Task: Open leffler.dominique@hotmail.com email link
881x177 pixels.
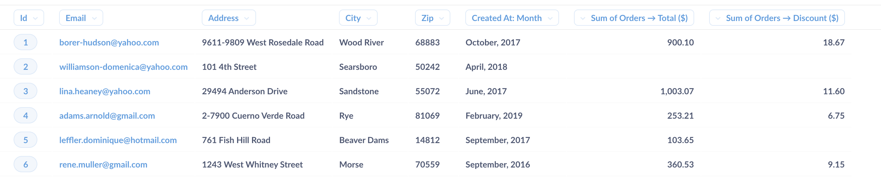Action: pyautogui.click(x=118, y=140)
